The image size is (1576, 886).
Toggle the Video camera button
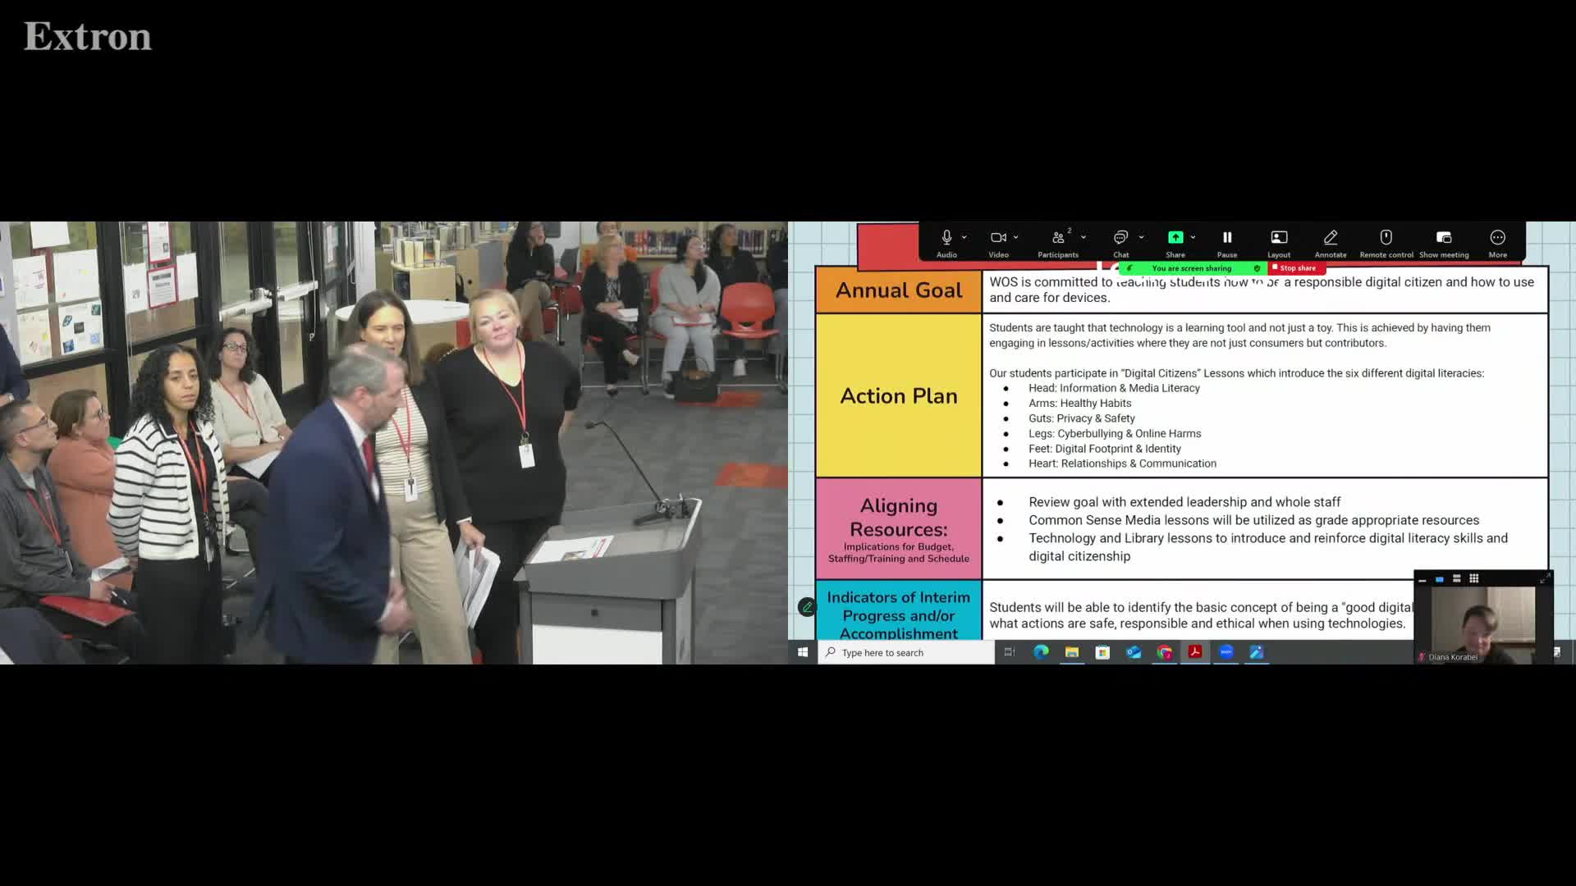[998, 238]
